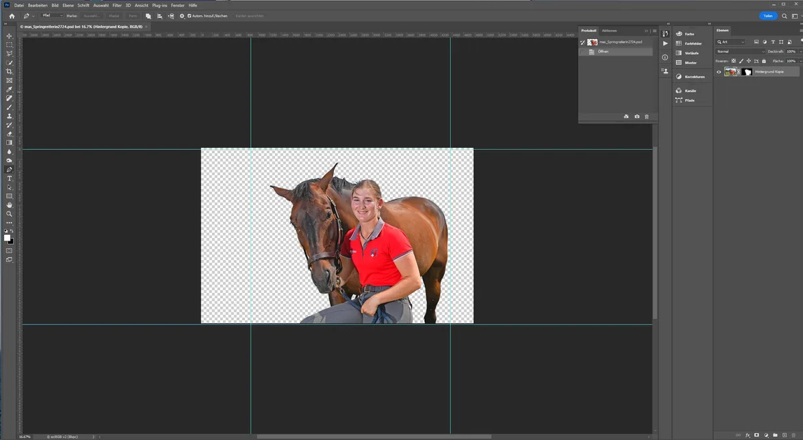Lock the Hintergrund Kopie layer pixels
Viewport: 803px width, 440px height.
[x=740, y=61]
